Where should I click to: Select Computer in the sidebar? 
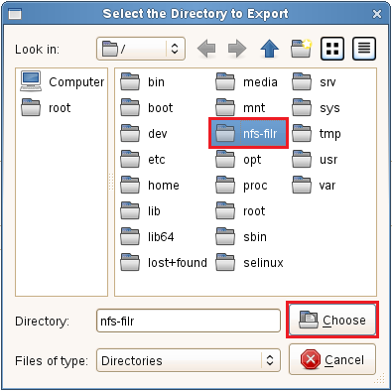click(x=62, y=81)
